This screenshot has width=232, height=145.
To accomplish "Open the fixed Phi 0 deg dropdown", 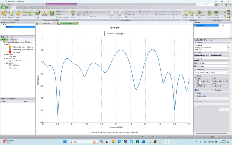I will [x=214, y=66].
